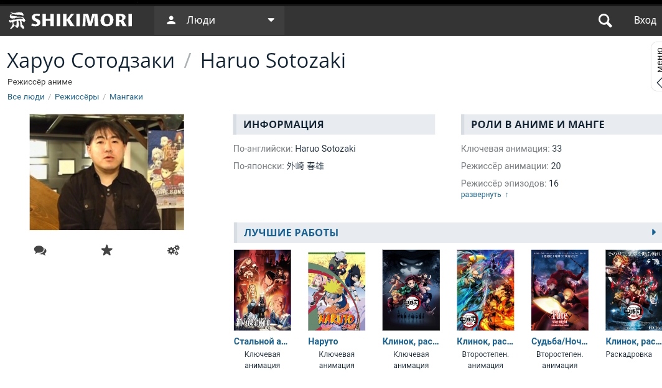Click the Судьба/Ноч... title link
Viewport: 662px width, 388px height.
point(559,341)
